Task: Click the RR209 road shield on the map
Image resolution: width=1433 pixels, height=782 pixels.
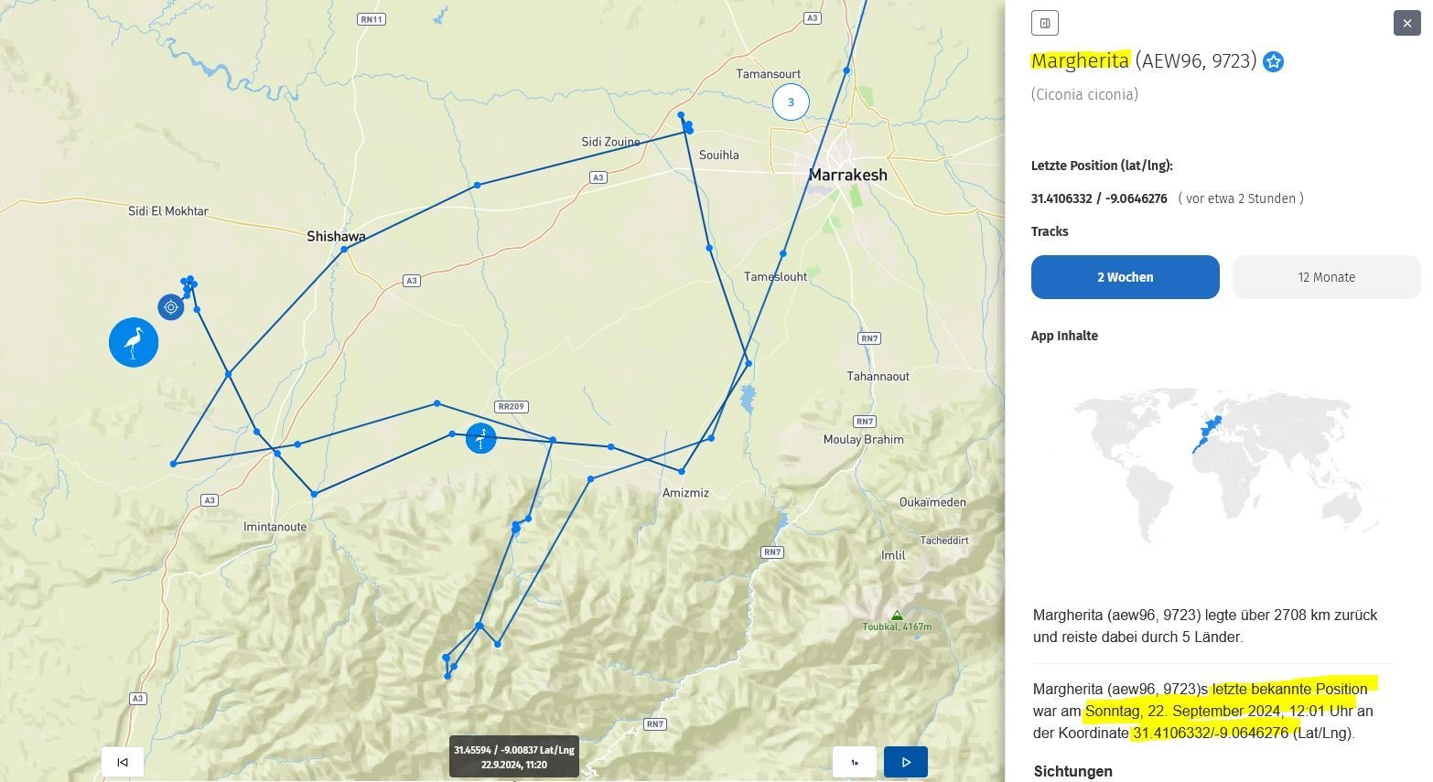Action: [x=511, y=407]
